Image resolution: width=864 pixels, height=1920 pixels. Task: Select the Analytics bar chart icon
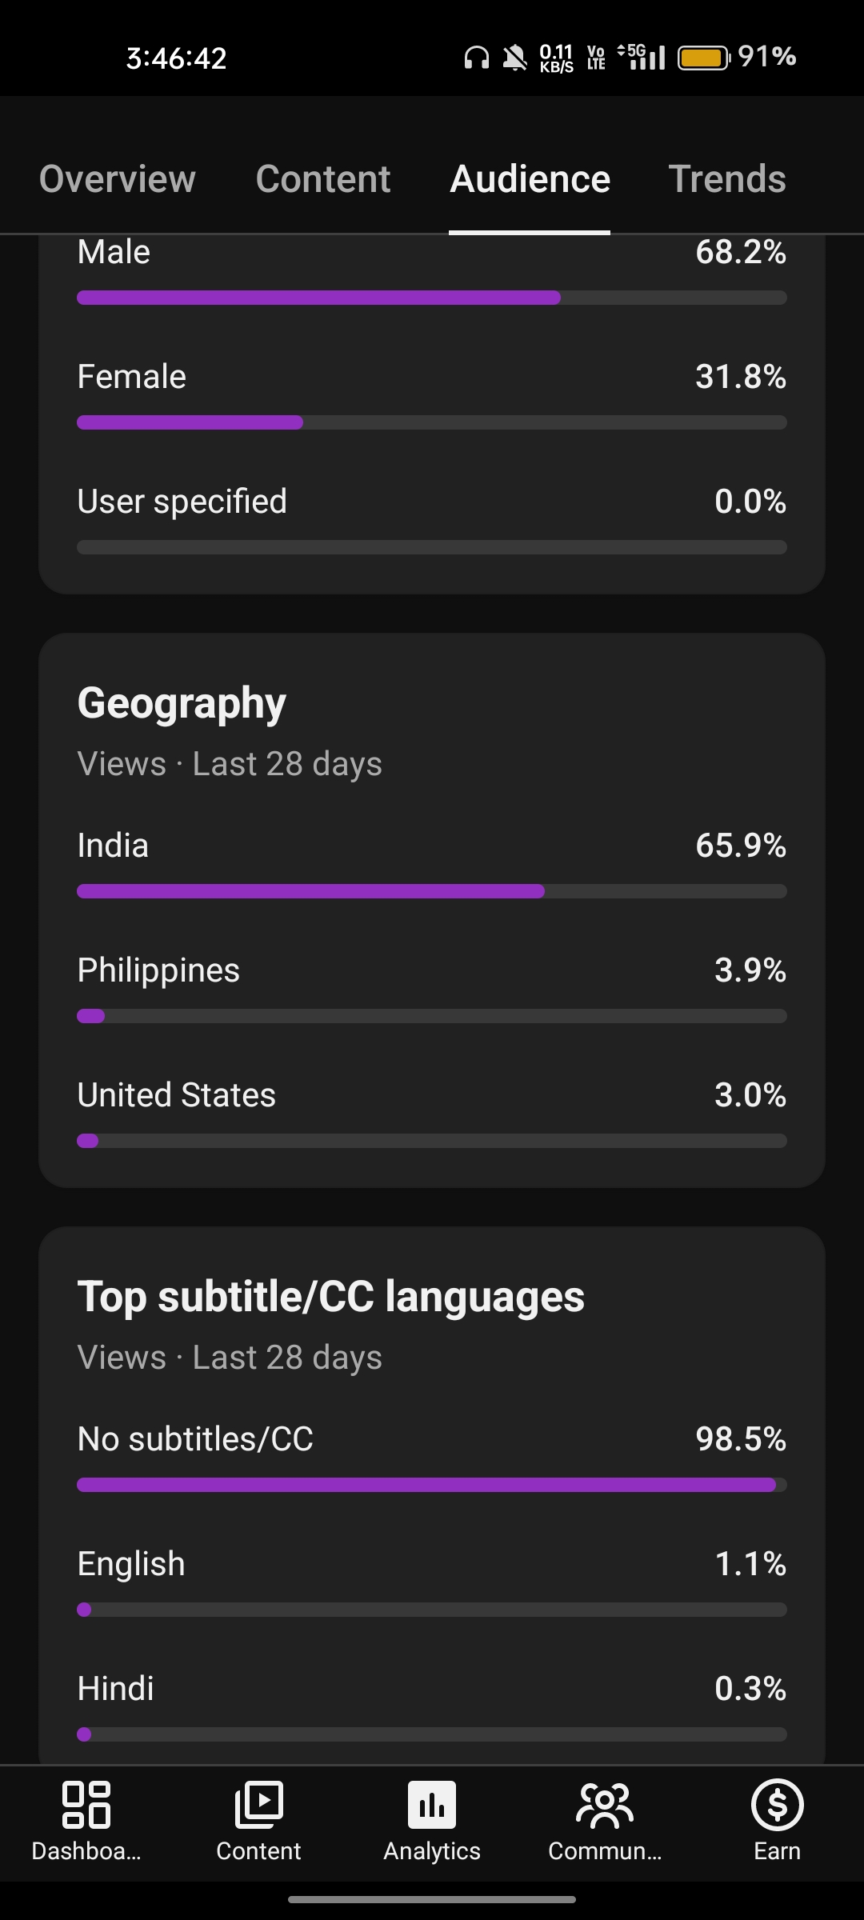[x=432, y=1805]
